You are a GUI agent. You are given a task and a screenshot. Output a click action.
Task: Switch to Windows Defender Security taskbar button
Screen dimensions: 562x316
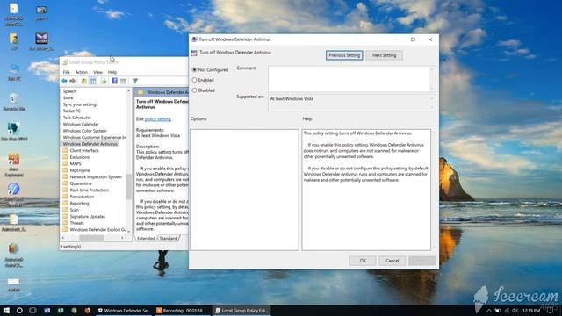(x=125, y=310)
